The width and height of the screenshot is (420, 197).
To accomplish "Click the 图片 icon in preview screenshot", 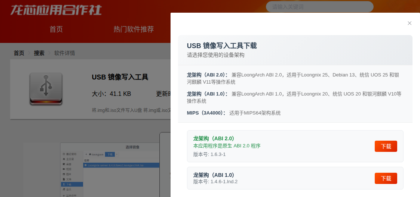I will point(64,174).
